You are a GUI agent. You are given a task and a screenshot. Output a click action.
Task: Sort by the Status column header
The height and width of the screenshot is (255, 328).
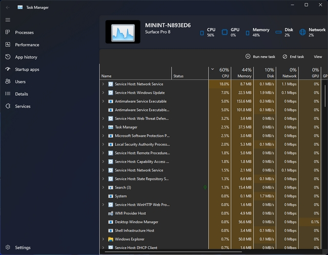190,73
